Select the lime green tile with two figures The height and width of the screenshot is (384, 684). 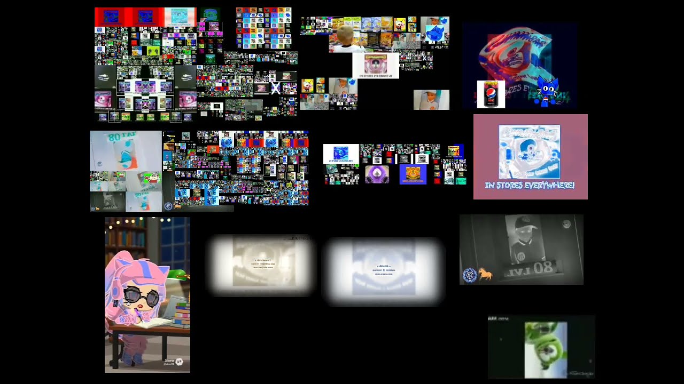coord(153,51)
